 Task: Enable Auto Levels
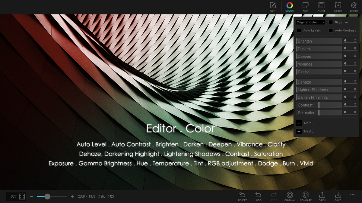click(x=299, y=30)
